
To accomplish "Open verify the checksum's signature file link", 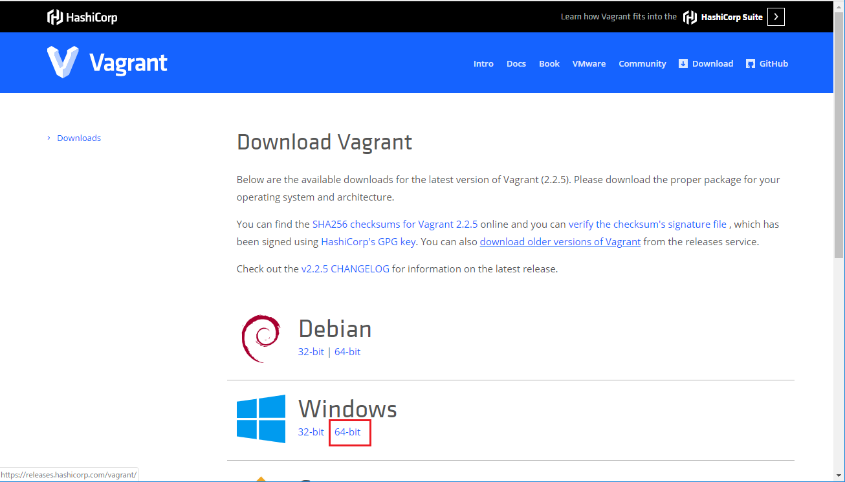I will pyautogui.click(x=648, y=225).
